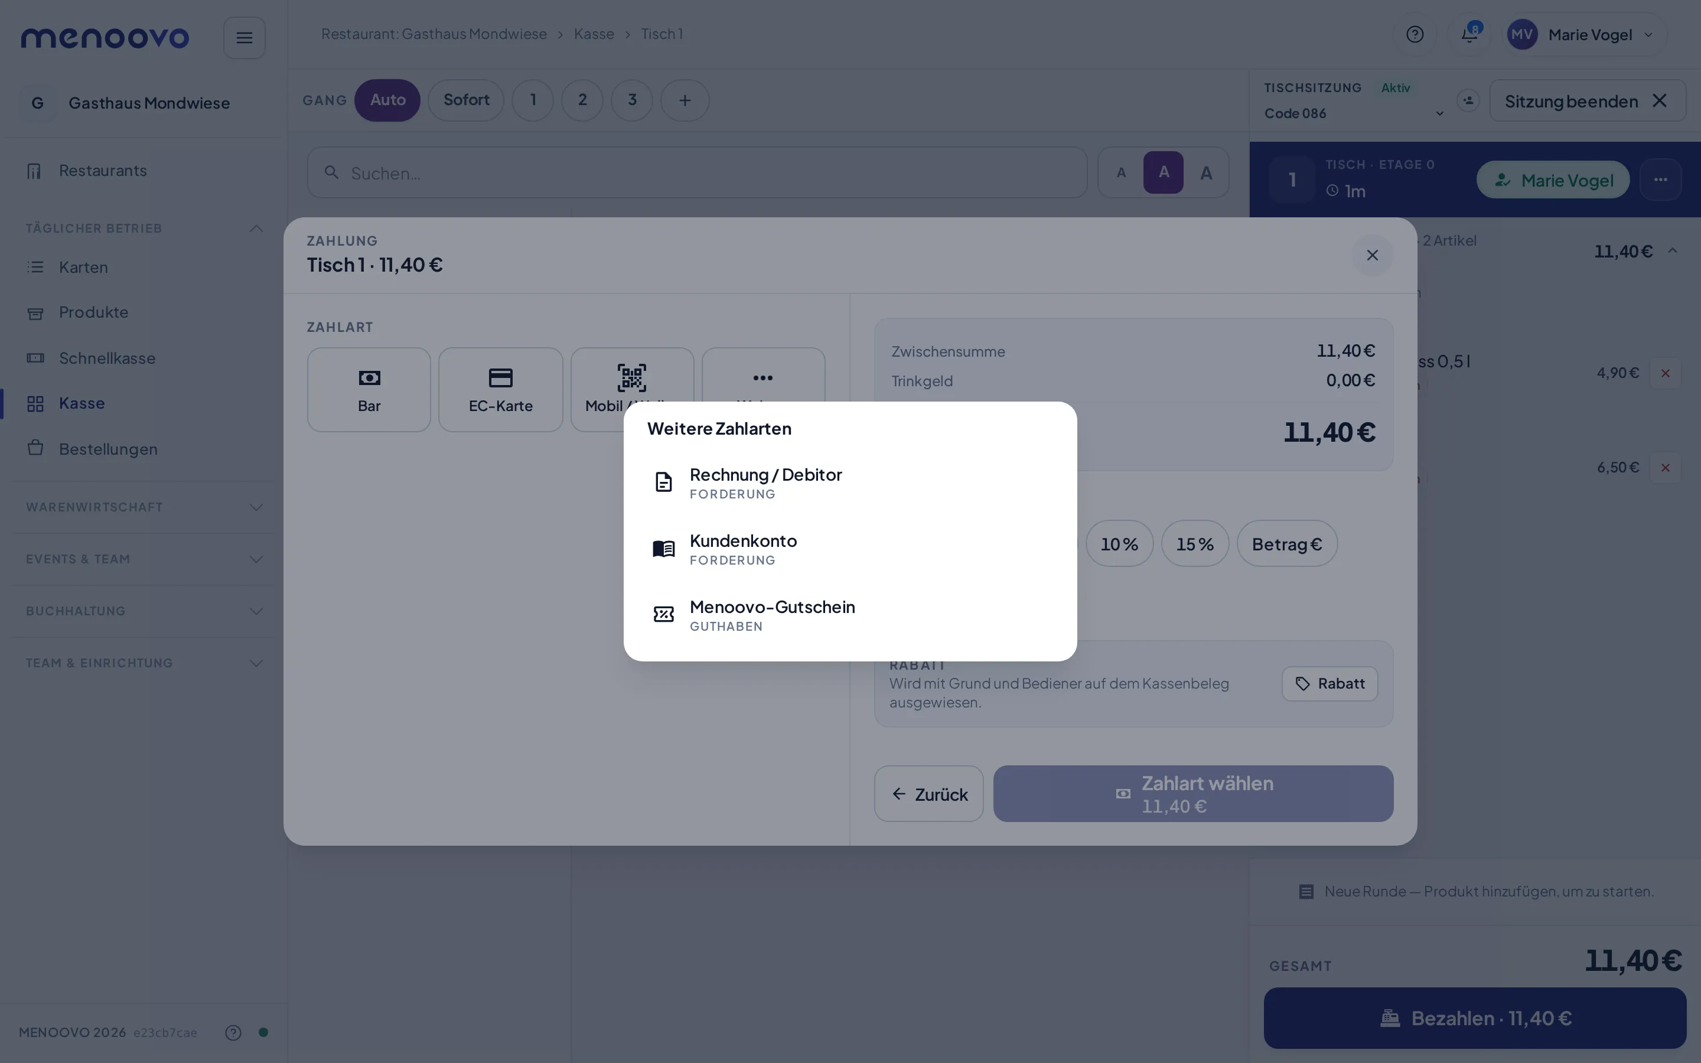The height and width of the screenshot is (1063, 1701).
Task: Open table options three-dots menu
Action: pos(1660,180)
